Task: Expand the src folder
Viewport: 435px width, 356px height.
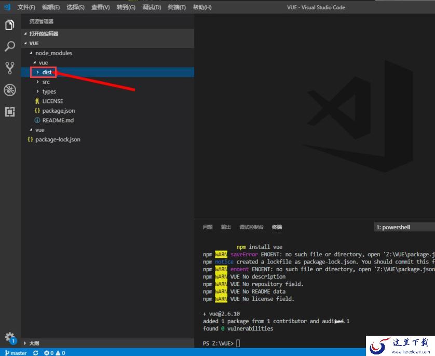Action: click(38, 82)
